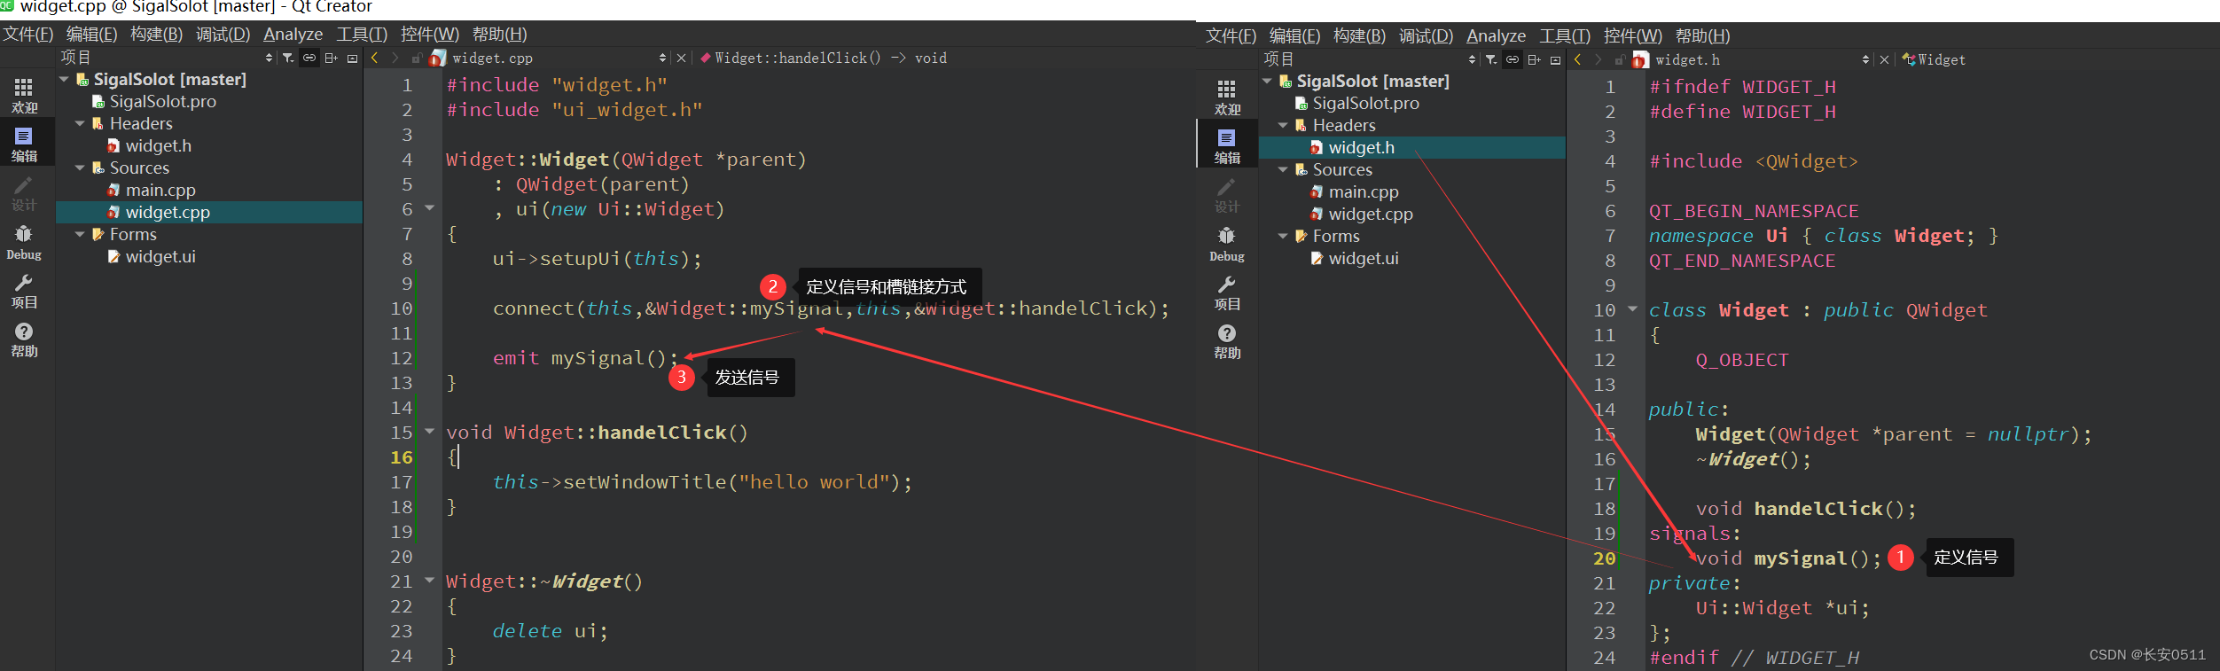Image resolution: width=2220 pixels, height=671 pixels.
Task: Collapse SigalSolot project root in left tree
Action: (x=64, y=79)
